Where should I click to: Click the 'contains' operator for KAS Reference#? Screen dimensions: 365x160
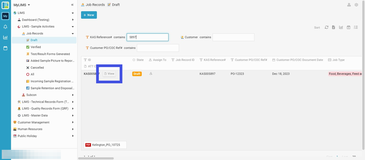click(x=119, y=37)
